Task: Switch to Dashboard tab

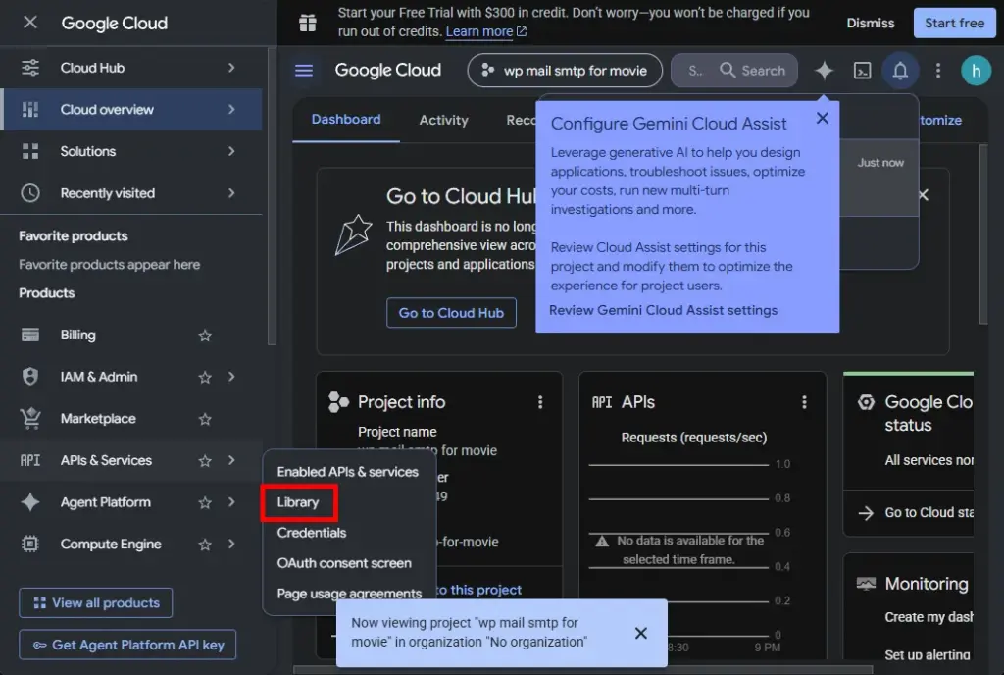Action: tap(346, 120)
